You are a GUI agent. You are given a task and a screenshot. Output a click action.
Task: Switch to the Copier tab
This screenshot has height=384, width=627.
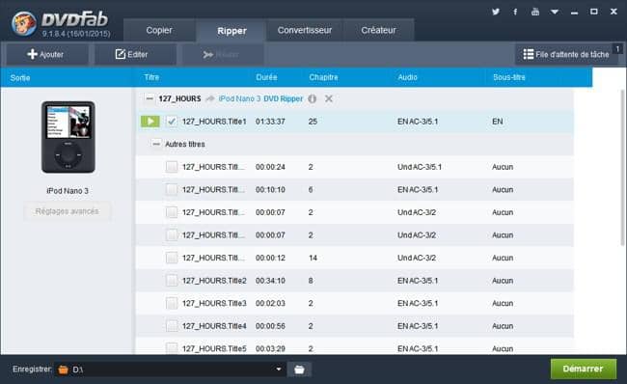click(x=159, y=31)
